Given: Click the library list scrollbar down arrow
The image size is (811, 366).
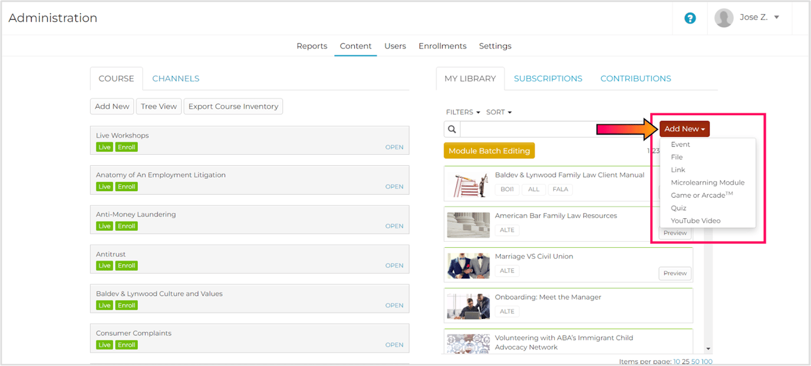Looking at the screenshot, I should click(x=708, y=349).
